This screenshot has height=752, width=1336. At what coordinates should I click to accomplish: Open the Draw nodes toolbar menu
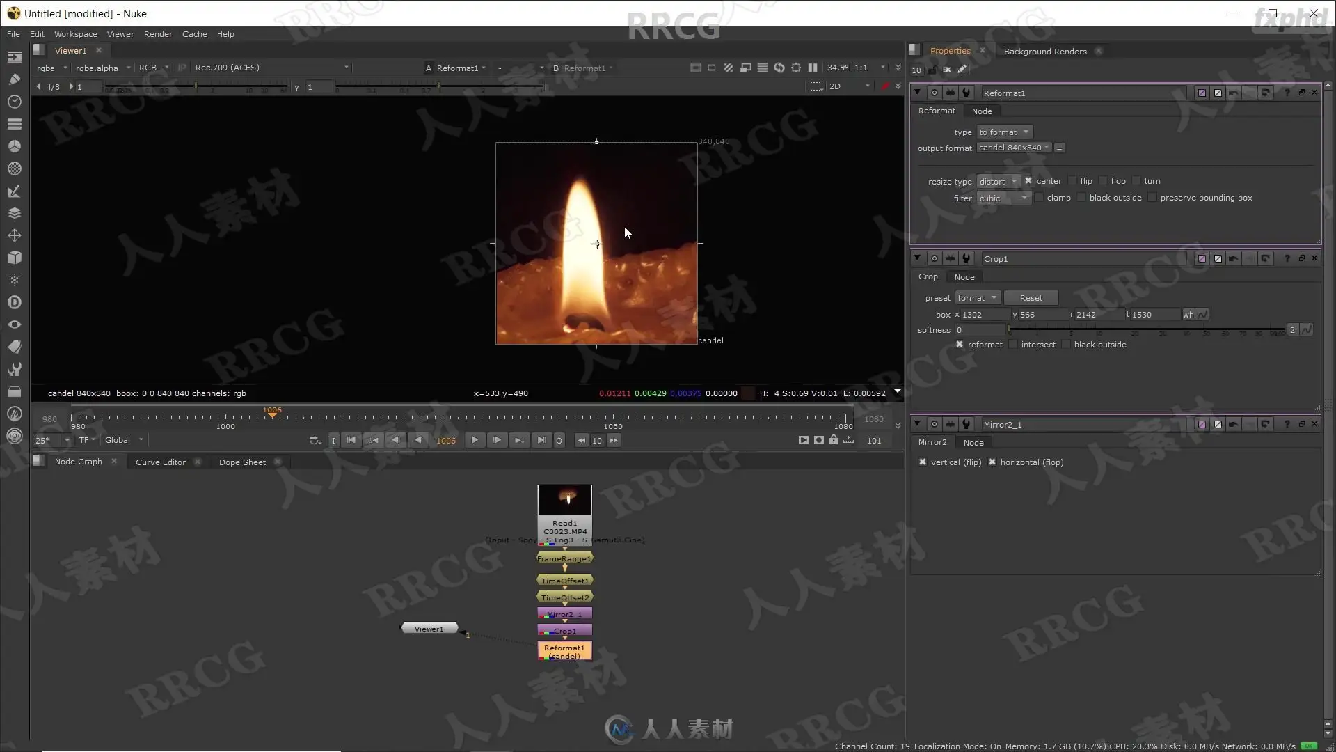coord(14,79)
